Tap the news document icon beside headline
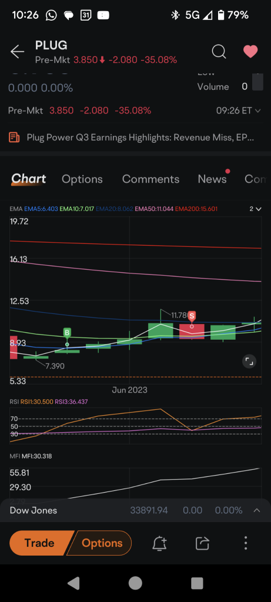This screenshot has height=602, width=271. tap(14, 138)
